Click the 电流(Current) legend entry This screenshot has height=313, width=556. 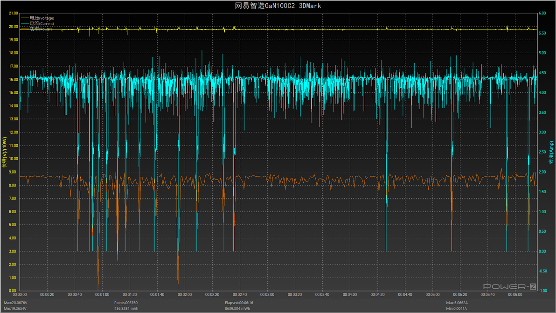click(42, 23)
